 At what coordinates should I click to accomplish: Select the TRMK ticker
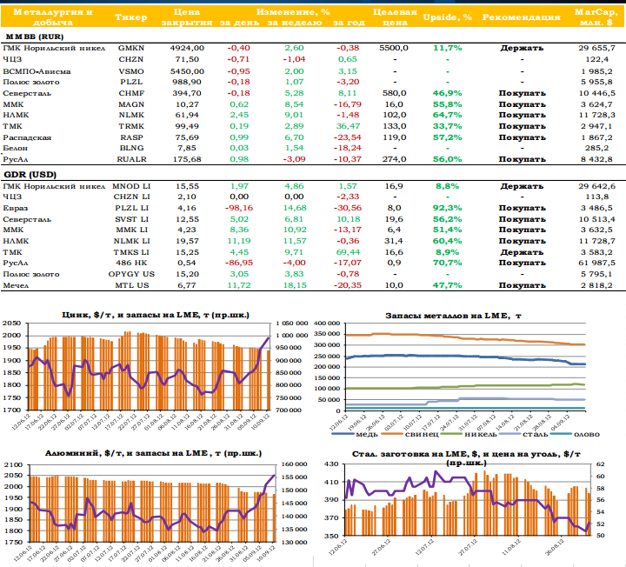coord(131,126)
